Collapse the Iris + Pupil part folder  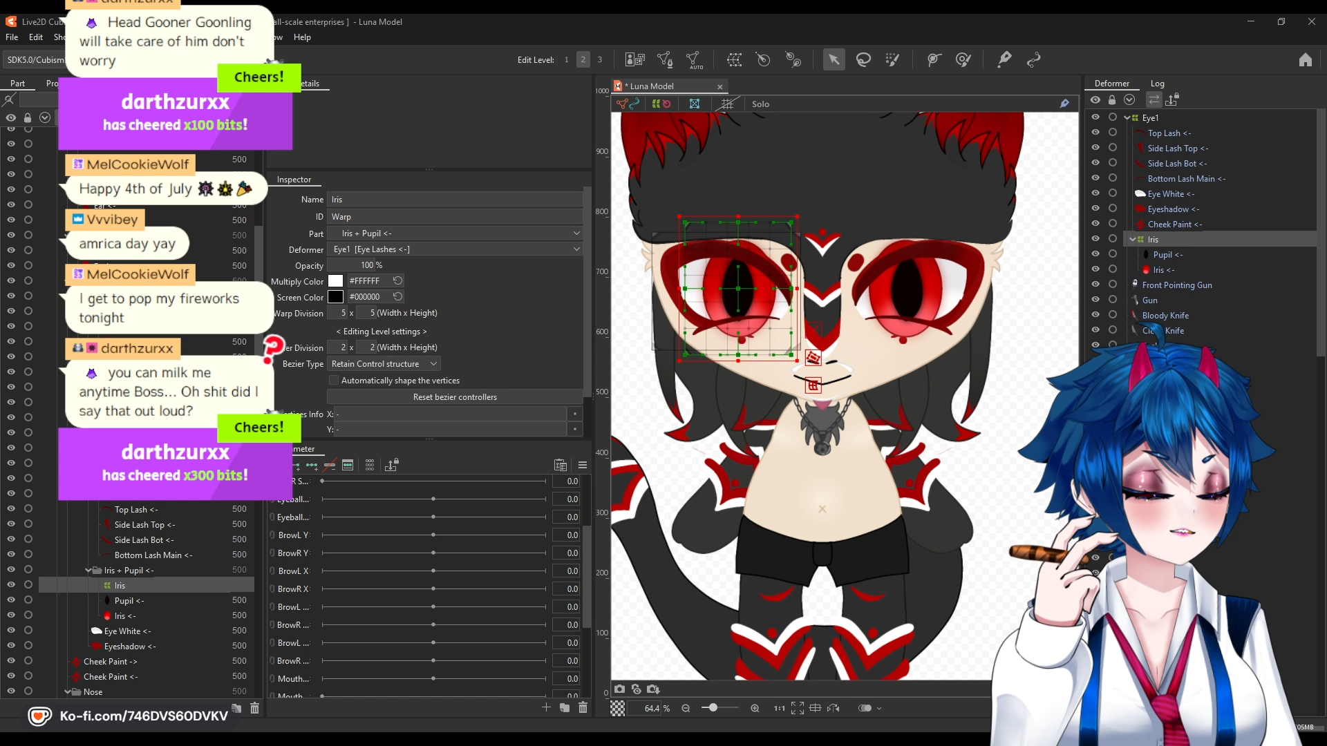[88, 571]
